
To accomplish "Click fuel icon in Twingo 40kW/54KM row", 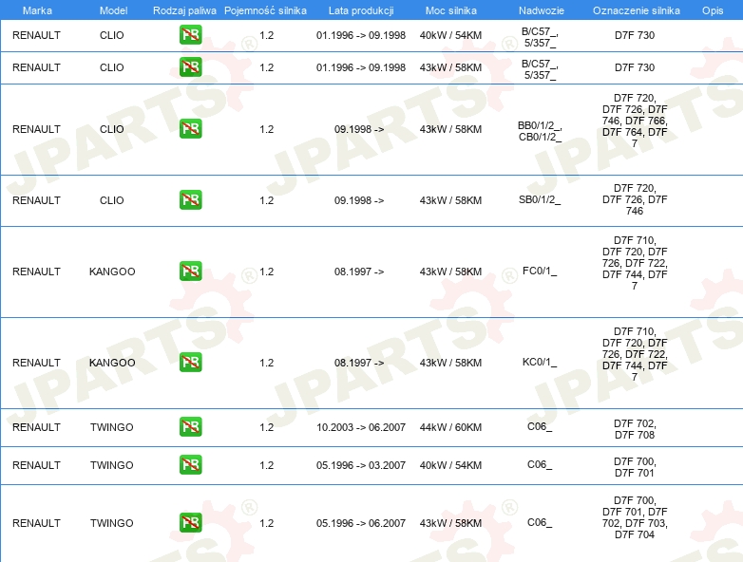I will 190,464.
